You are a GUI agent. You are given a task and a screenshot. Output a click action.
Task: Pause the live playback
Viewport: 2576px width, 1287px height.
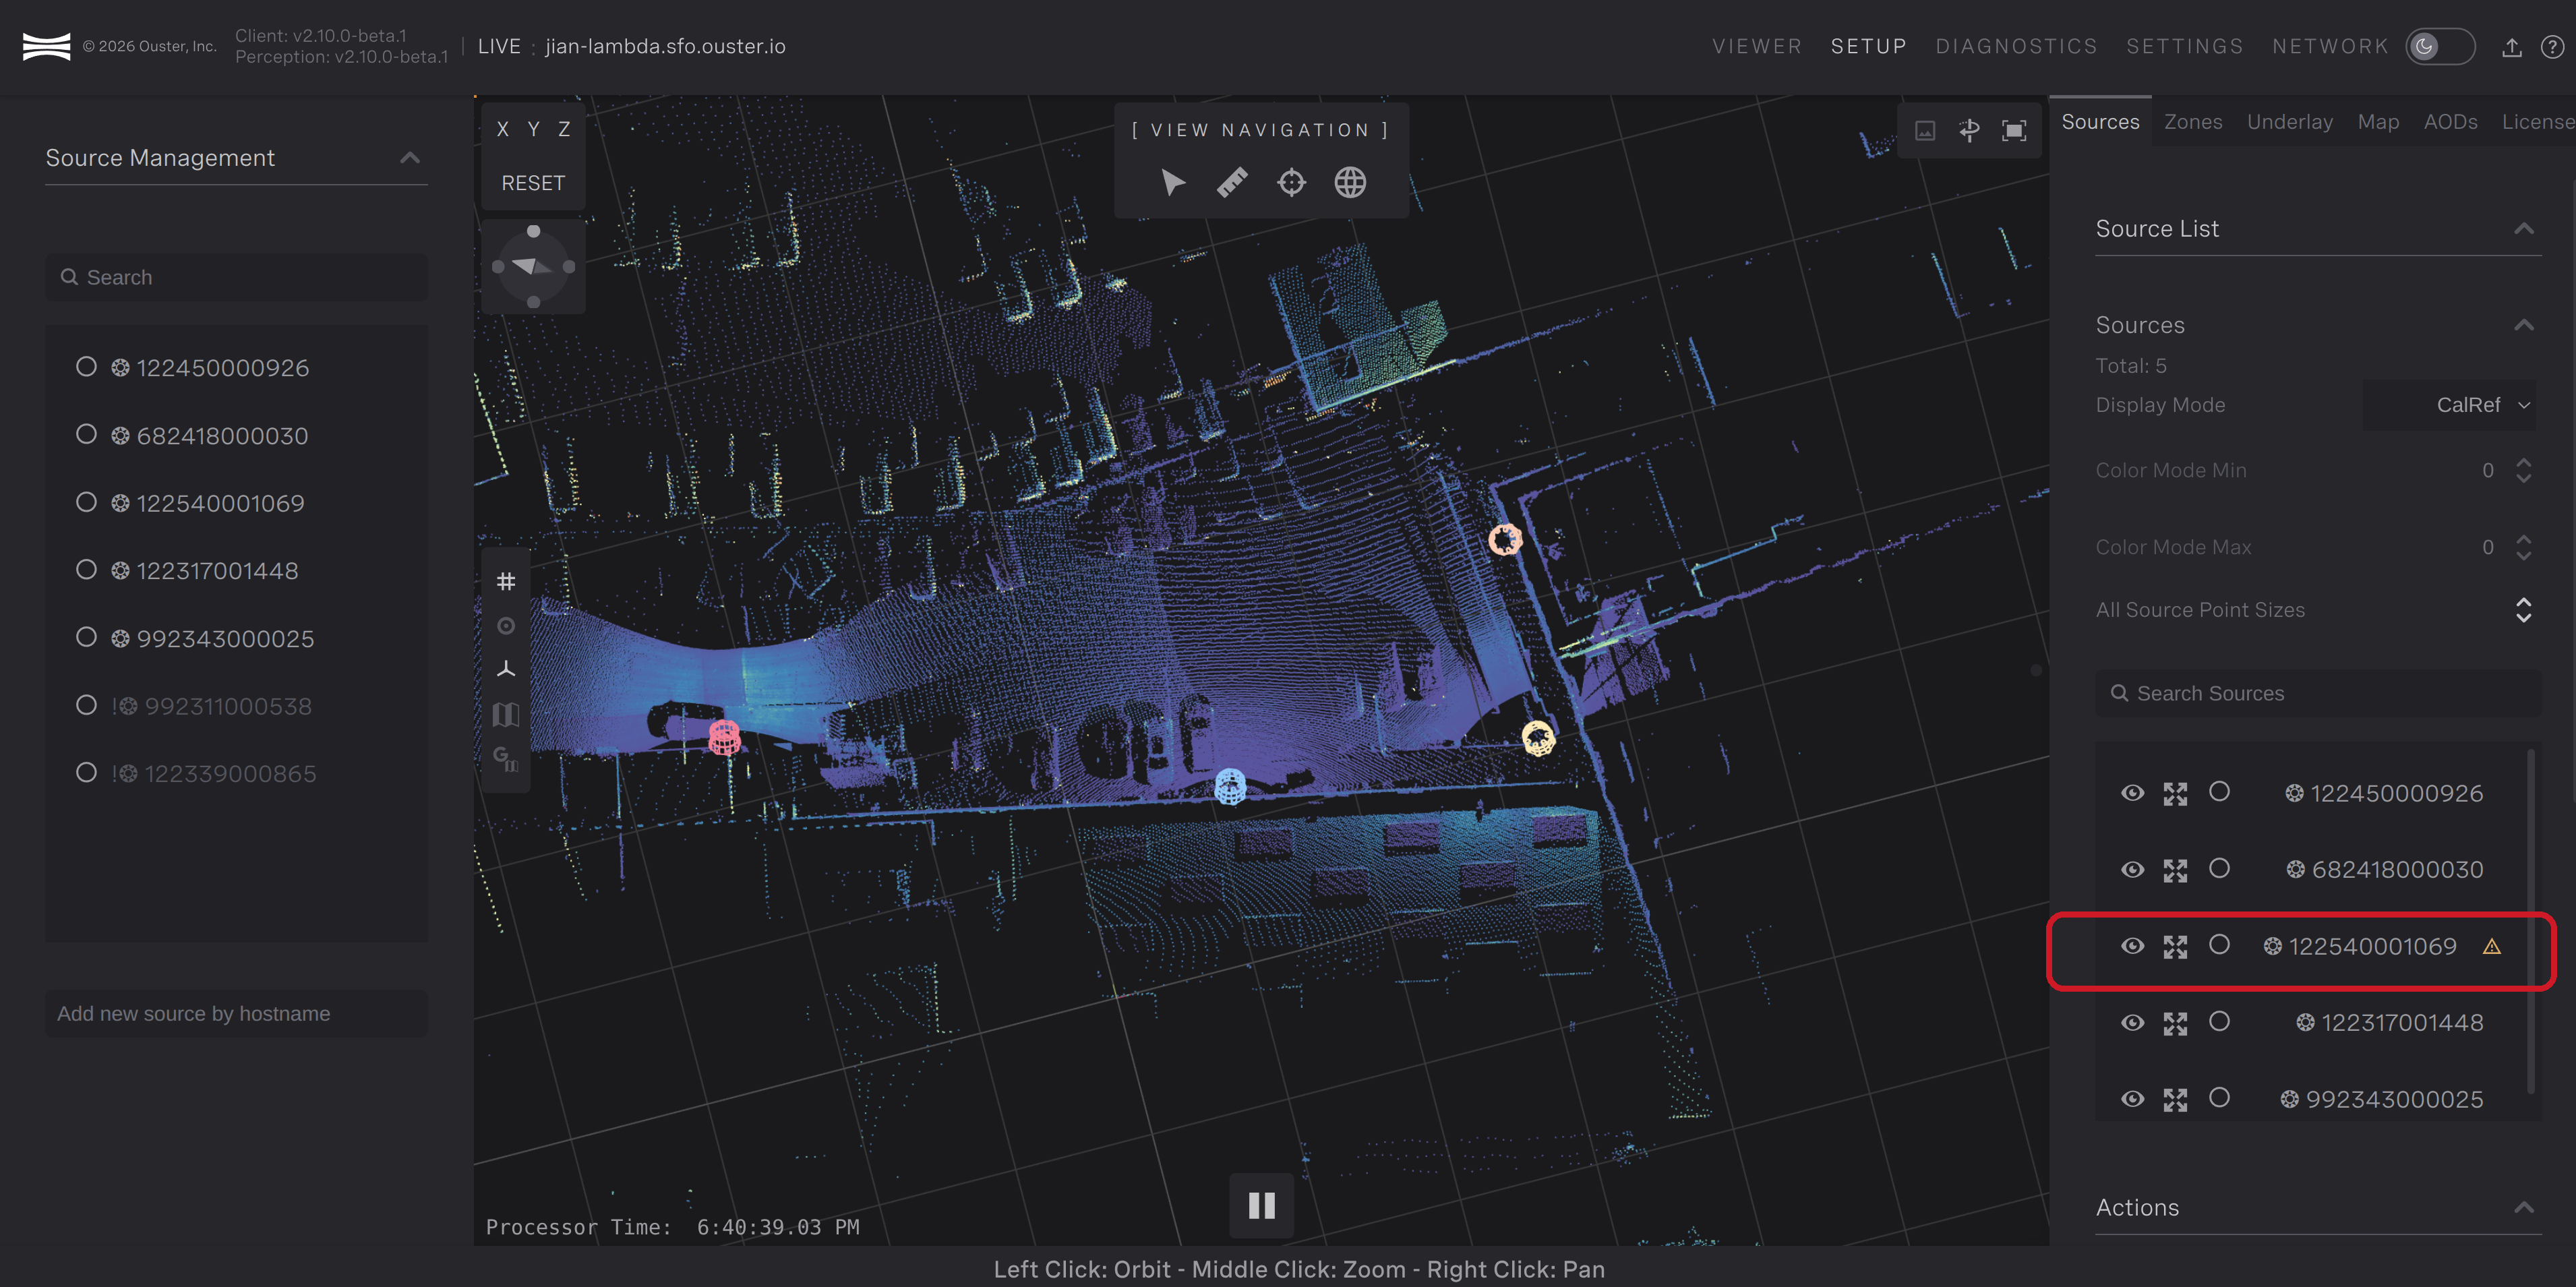[1261, 1205]
